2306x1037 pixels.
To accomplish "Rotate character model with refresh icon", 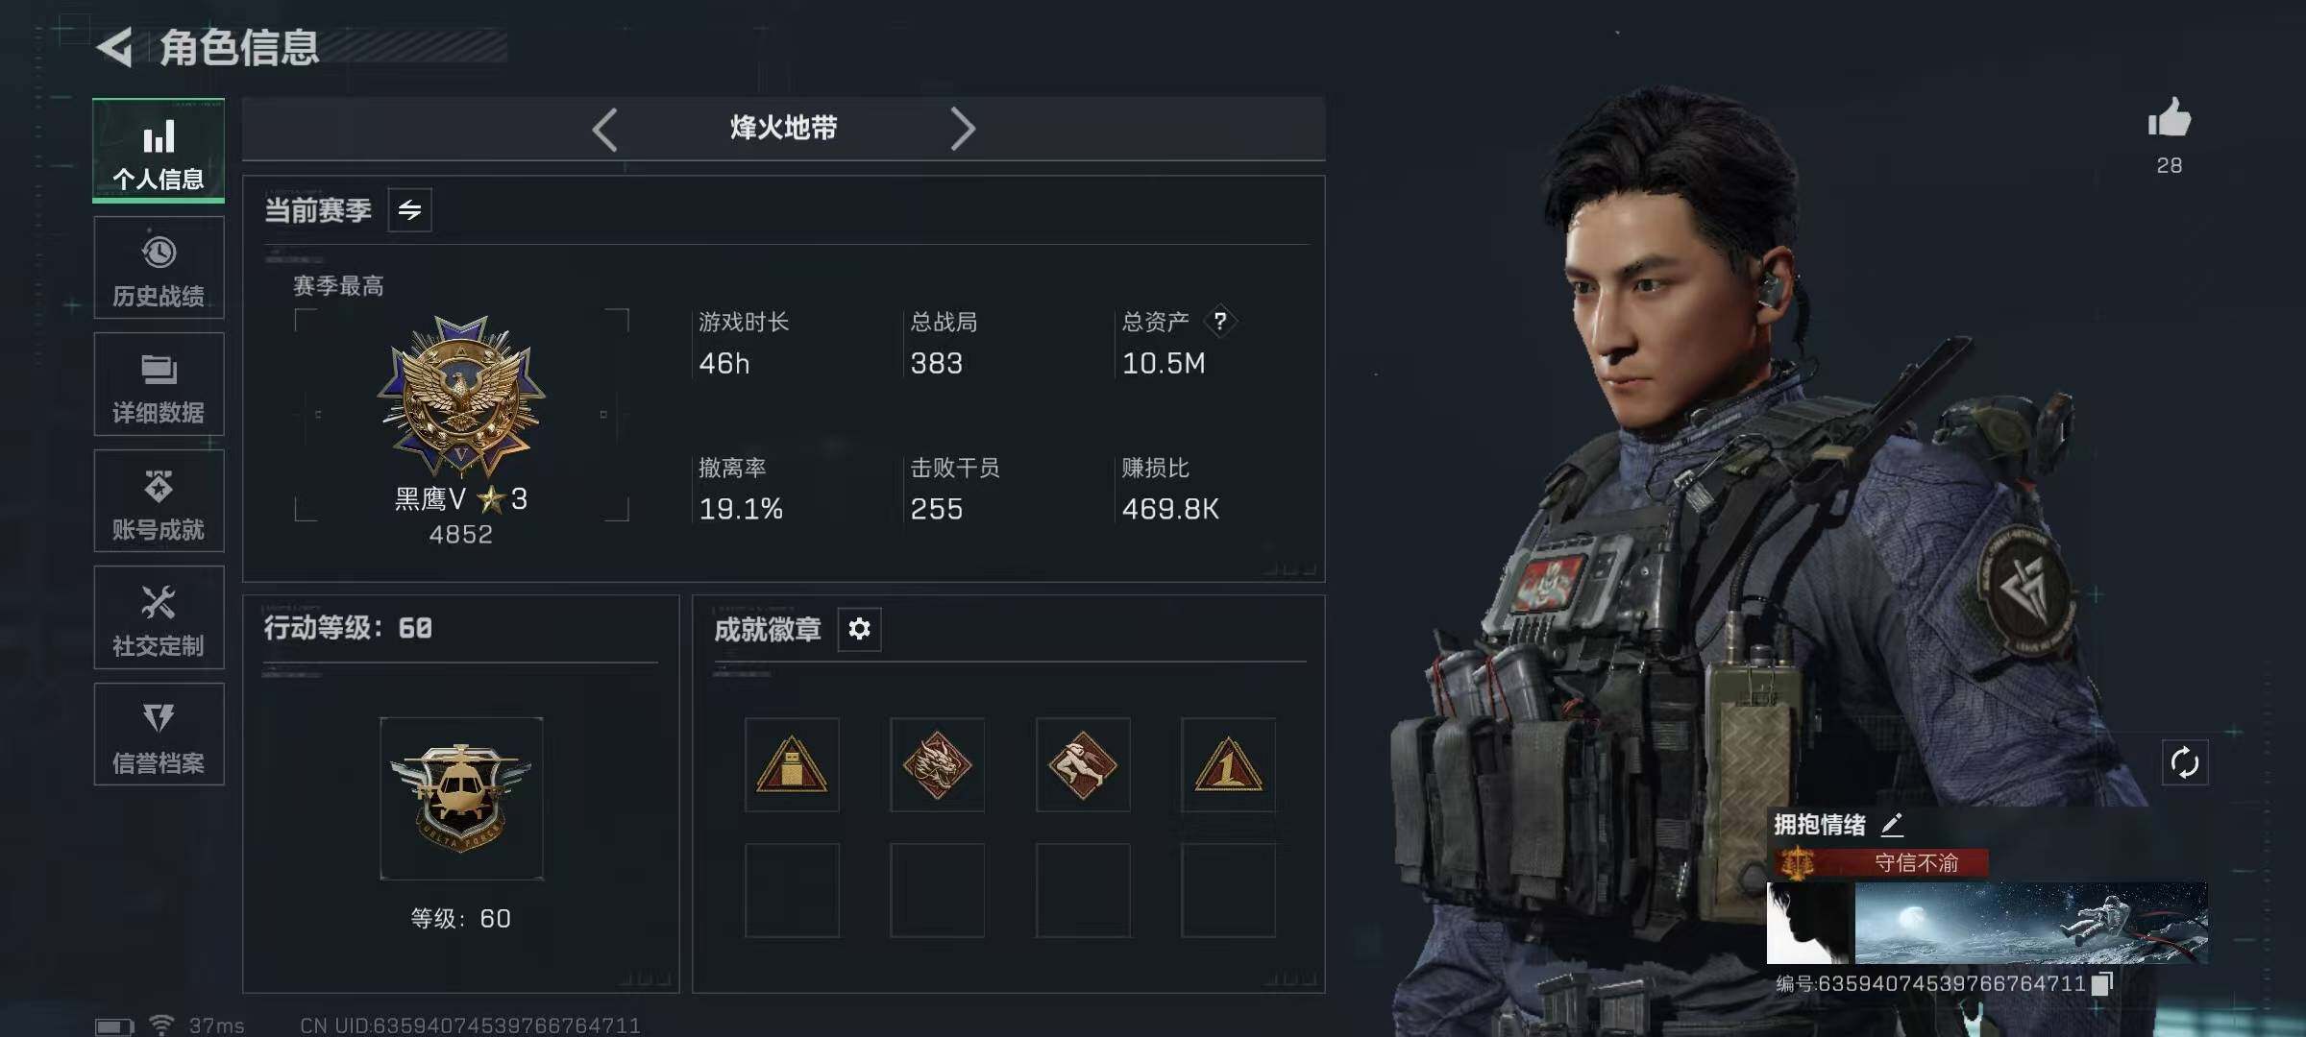I will 2184,763.
